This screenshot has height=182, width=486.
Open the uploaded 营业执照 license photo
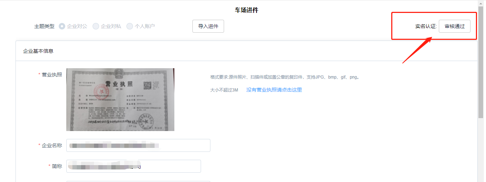120,99
